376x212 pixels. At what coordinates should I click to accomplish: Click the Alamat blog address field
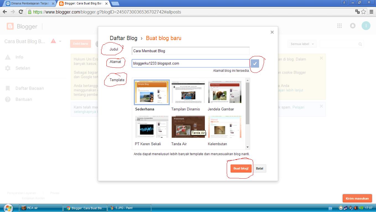(x=191, y=63)
